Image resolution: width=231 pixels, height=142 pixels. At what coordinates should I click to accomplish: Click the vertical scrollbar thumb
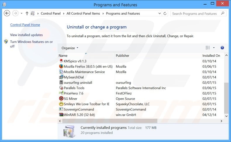pyautogui.click(x=226, y=98)
